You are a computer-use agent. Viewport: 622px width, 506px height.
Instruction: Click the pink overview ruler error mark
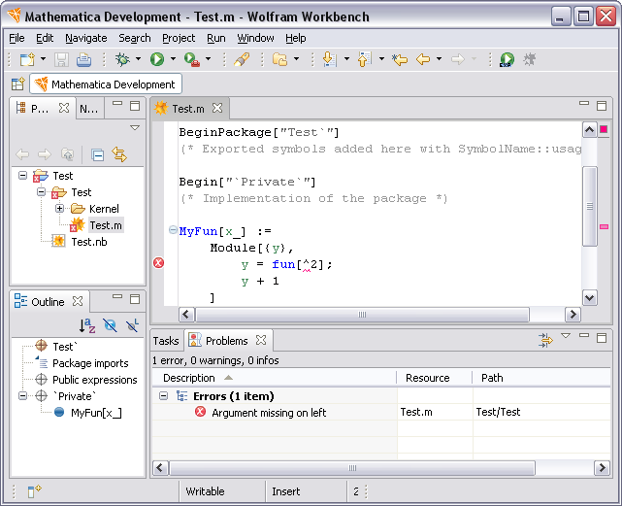point(604,226)
